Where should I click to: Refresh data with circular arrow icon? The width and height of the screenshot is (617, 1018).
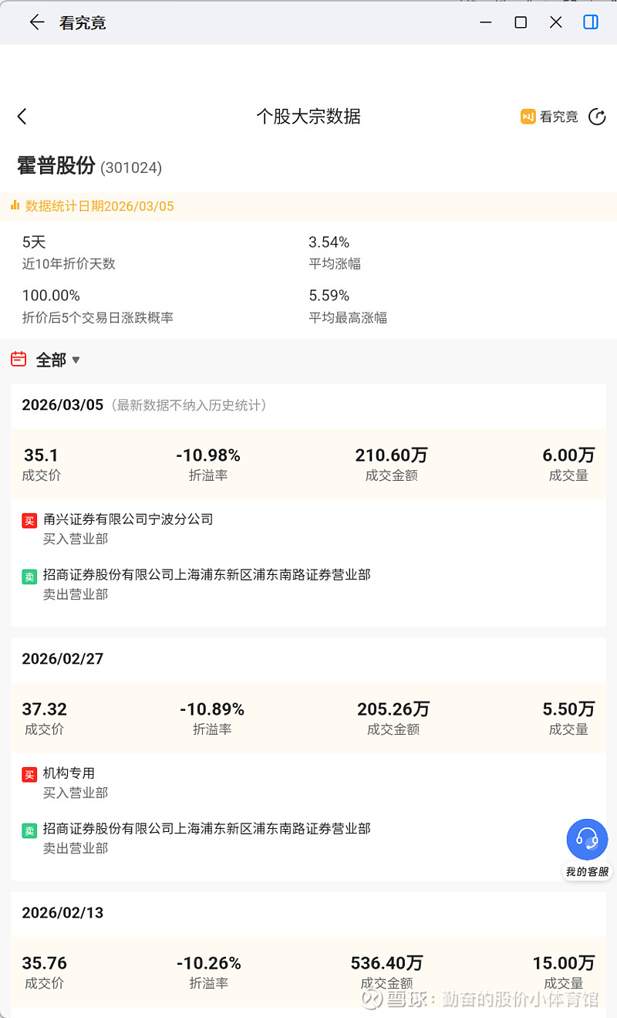tap(597, 117)
